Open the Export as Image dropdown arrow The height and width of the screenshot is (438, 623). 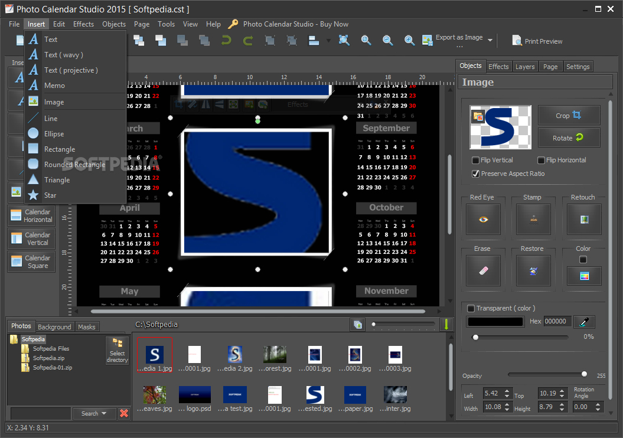[x=490, y=40]
